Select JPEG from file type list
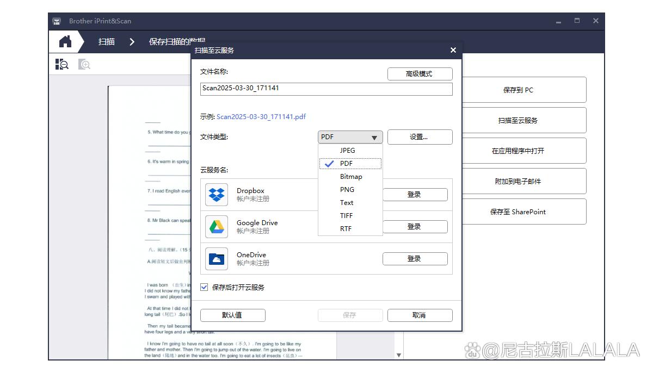 [350, 151]
